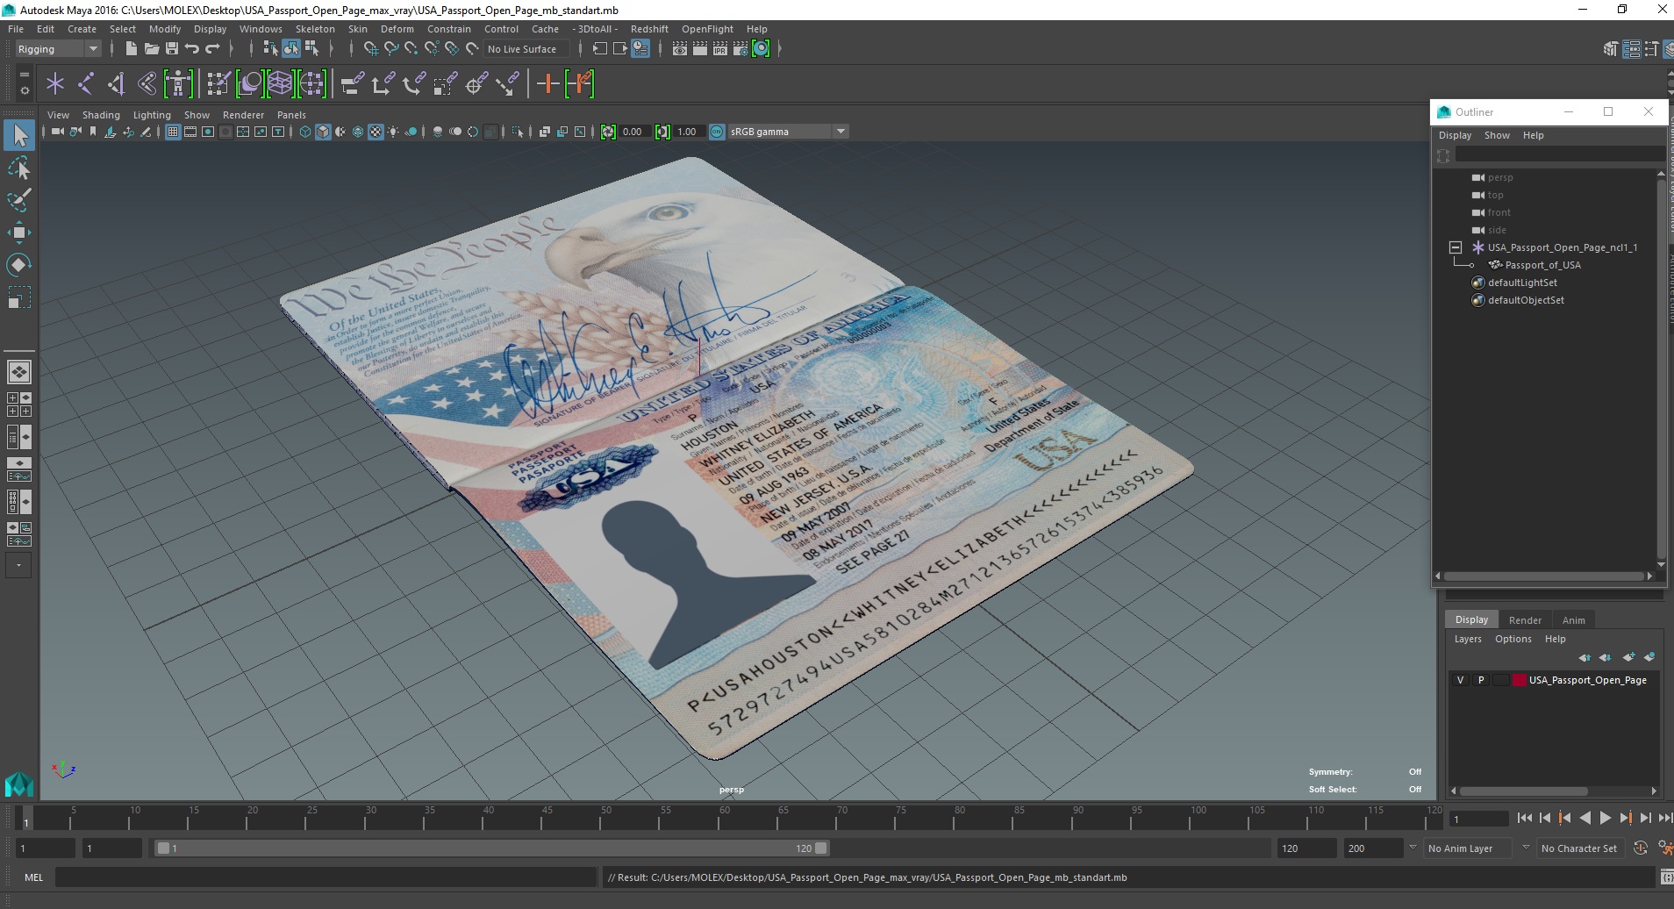Viewport: 1674px width, 909px height.
Task: Create new empty layer icon
Action: click(x=1628, y=657)
